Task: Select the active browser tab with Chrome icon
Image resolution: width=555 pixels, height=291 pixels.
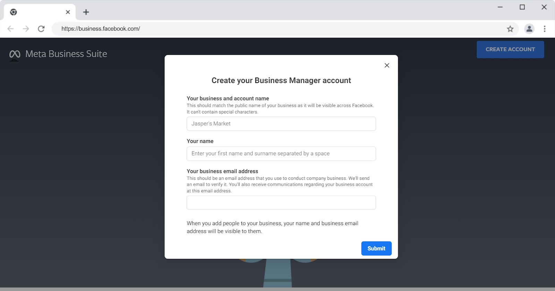Action: coord(40,12)
